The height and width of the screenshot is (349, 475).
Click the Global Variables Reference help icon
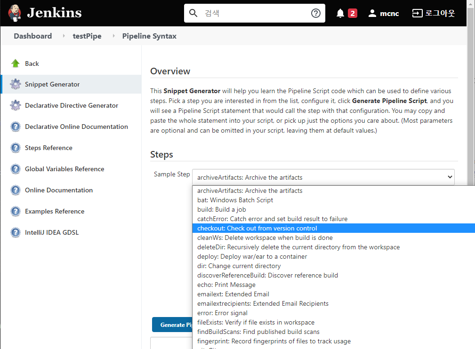pos(16,169)
